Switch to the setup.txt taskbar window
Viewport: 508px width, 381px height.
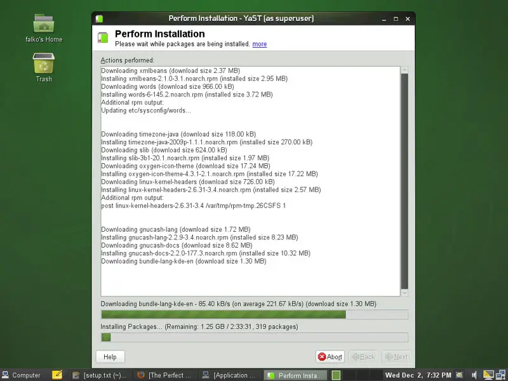(x=100, y=375)
